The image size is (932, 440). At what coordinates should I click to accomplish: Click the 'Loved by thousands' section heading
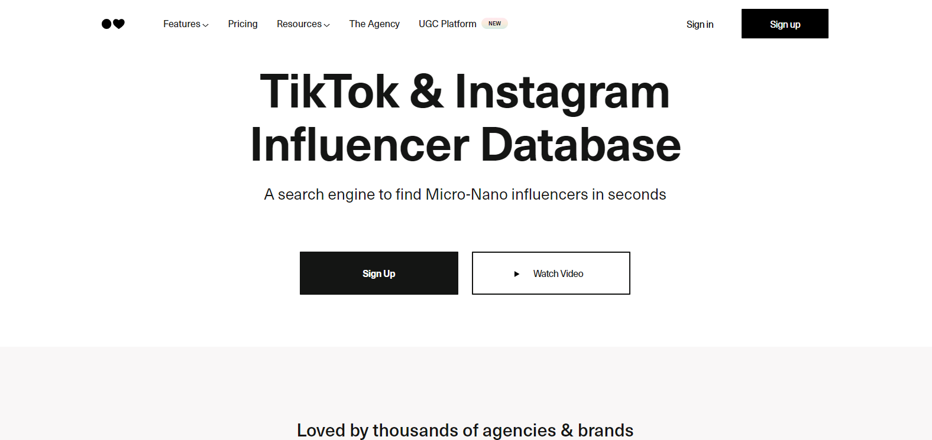(465, 430)
